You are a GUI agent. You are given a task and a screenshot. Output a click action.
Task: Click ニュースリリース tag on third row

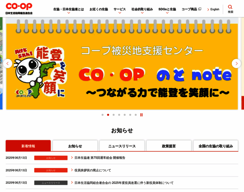coord(51,183)
